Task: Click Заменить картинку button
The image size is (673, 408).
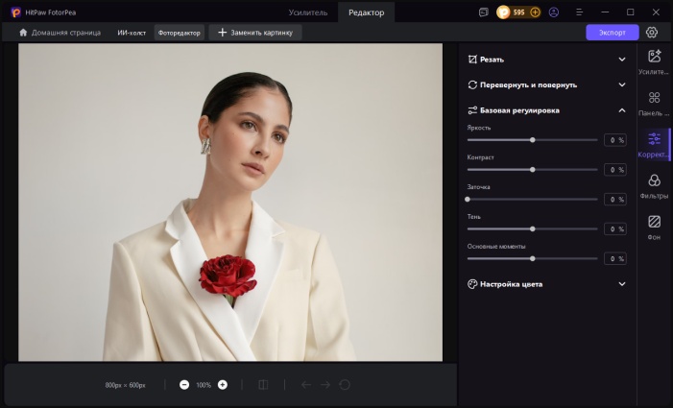Action: point(255,32)
